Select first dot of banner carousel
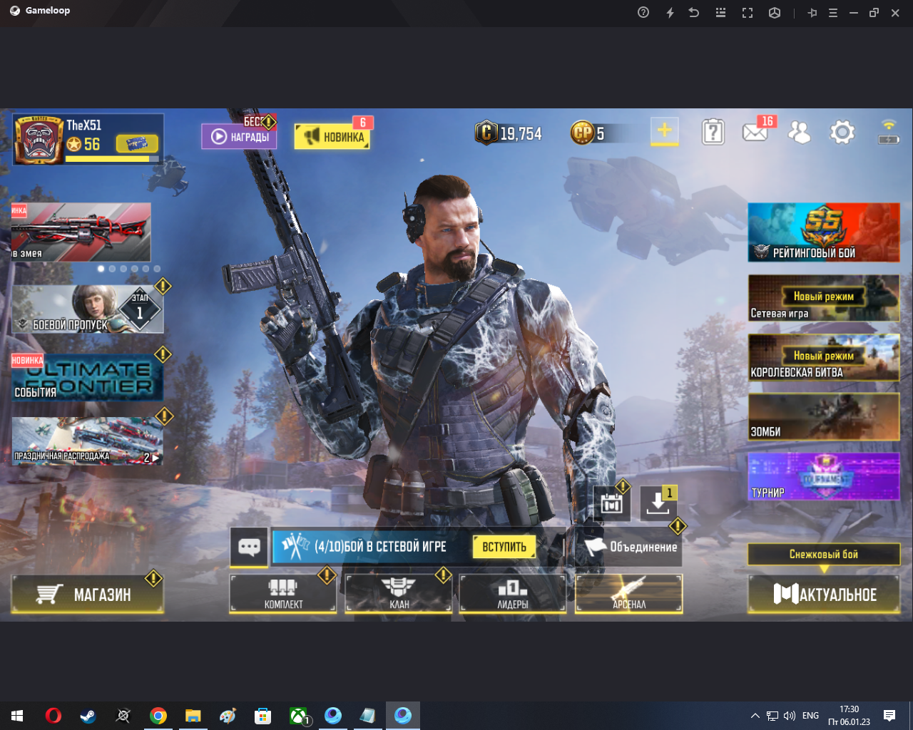This screenshot has height=730, width=913. 101,269
